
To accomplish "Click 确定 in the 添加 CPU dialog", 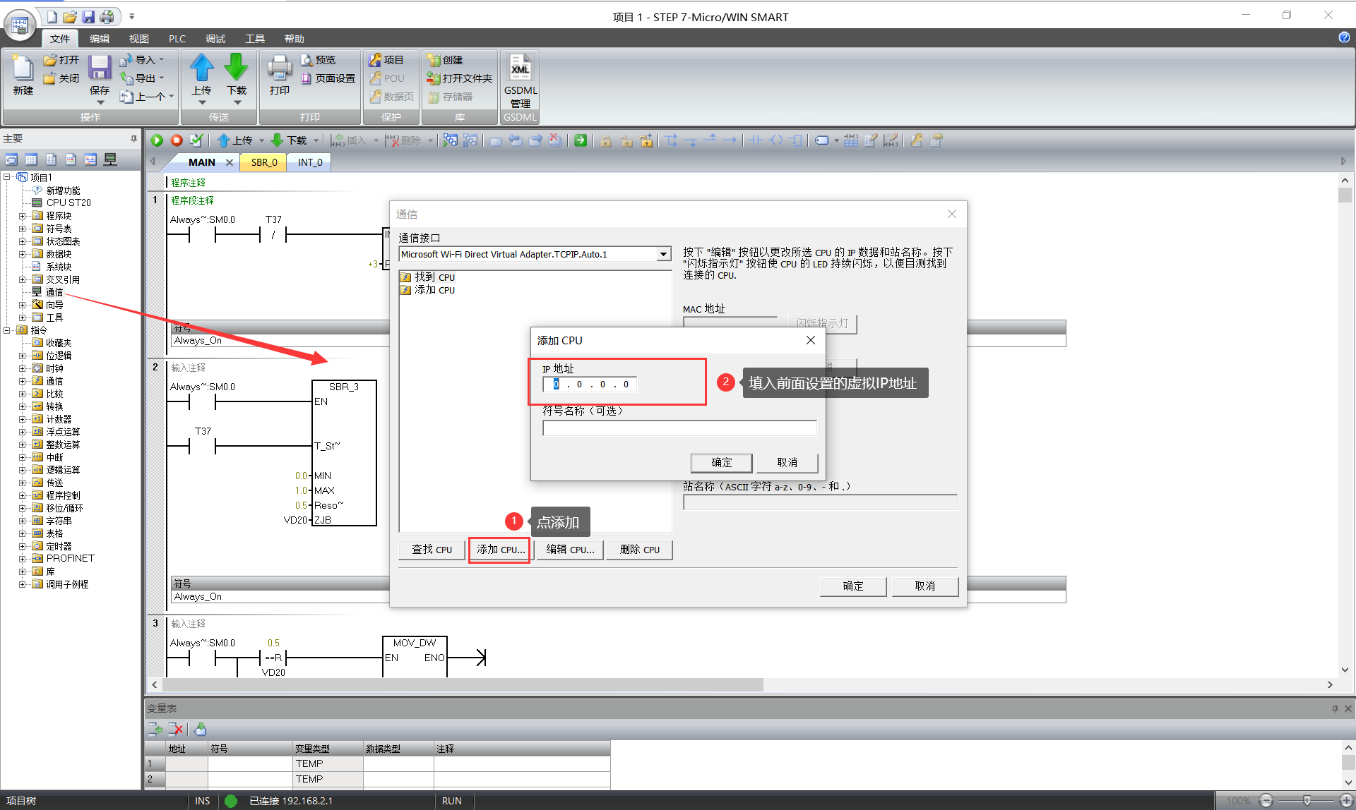I will [x=721, y=463].
